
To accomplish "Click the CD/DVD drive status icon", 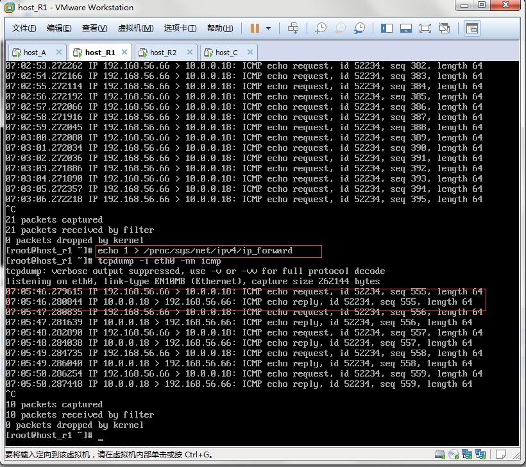I will pyautogui.click(x=454, y=455).
